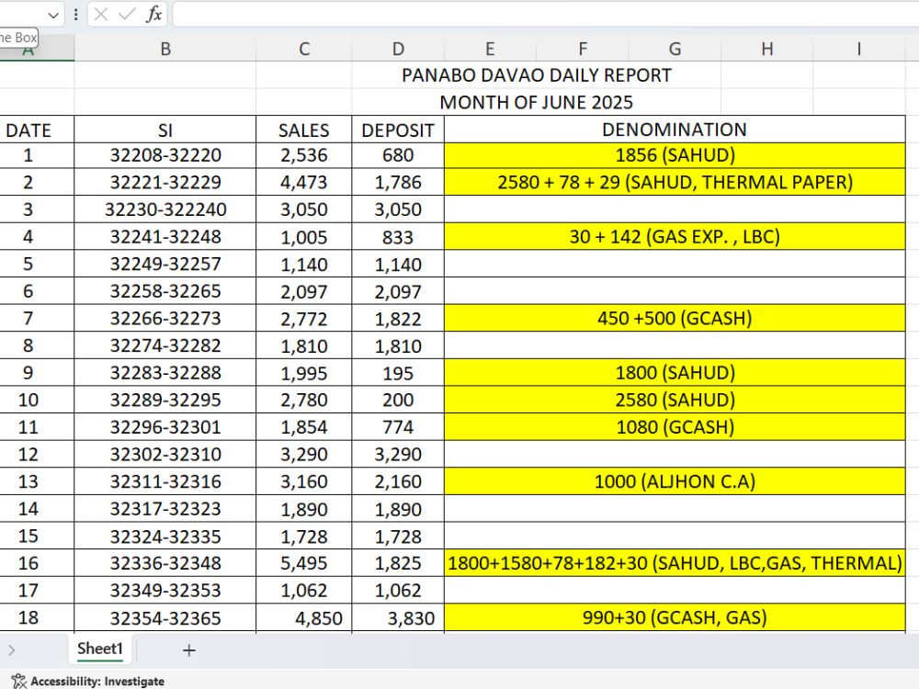919x689 pixels.
Task: Click the PANABO DAVAO DAILY REPORT title
Action: point(537,75)
